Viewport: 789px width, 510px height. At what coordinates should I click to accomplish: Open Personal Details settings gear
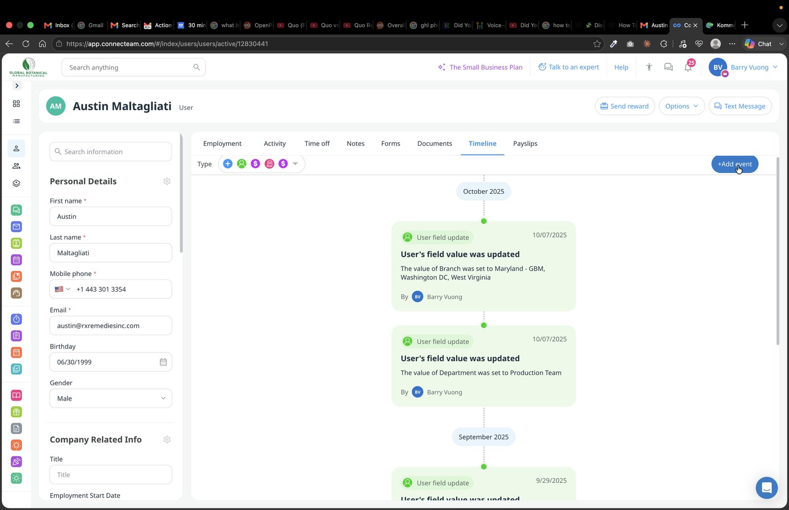167,181
